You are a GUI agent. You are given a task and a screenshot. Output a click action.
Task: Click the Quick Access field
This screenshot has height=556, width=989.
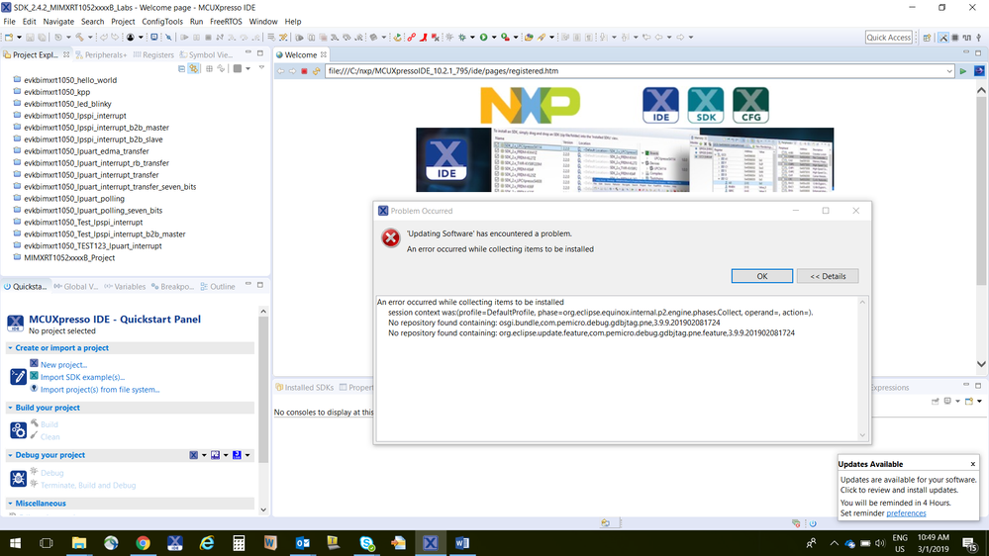point(889,38)
